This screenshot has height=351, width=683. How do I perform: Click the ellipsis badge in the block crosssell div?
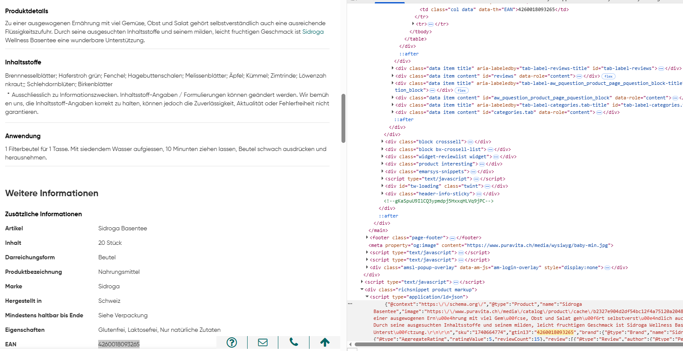tap(470, 142)
